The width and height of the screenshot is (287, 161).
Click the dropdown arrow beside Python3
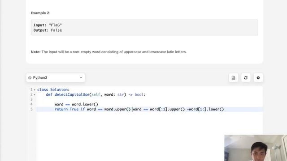point(81,77)
